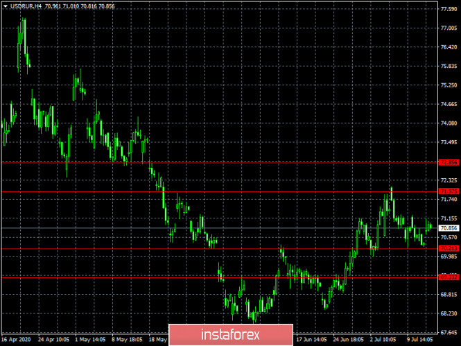Click the dropdown triangle beside USDRUR,H4
The width and height of the screenshot is (461, 346).
pos(6,6)
